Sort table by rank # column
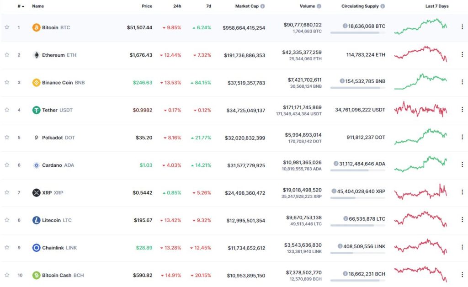The height and width of the screenshot is (287, 468). click(x=21, y=6)
